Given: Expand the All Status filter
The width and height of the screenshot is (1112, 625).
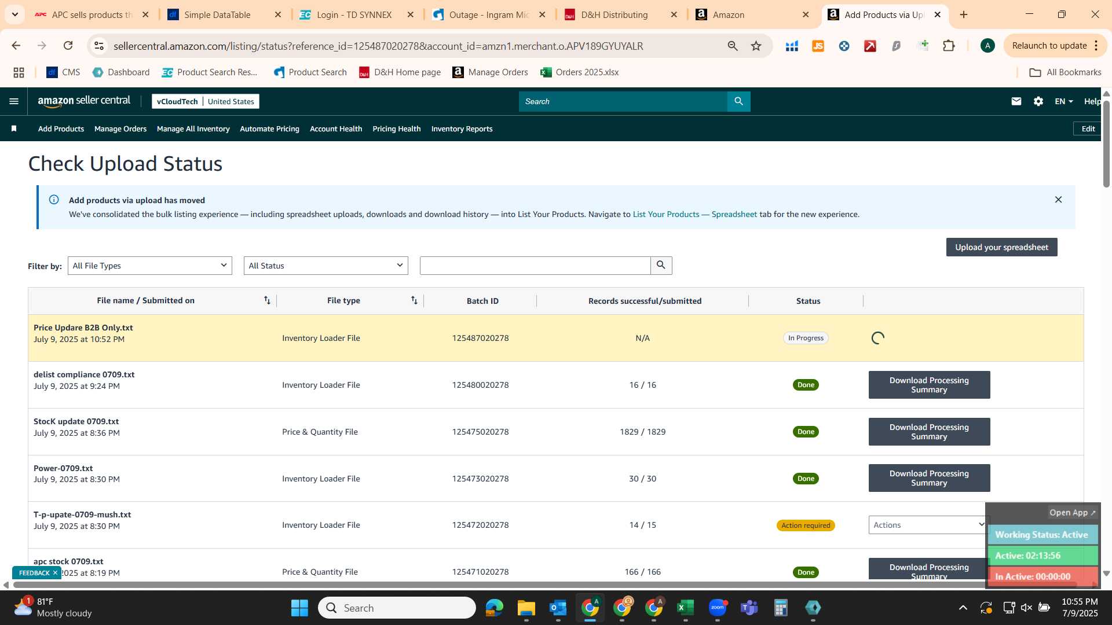Looking at the screenshot, I should point(325,266).
